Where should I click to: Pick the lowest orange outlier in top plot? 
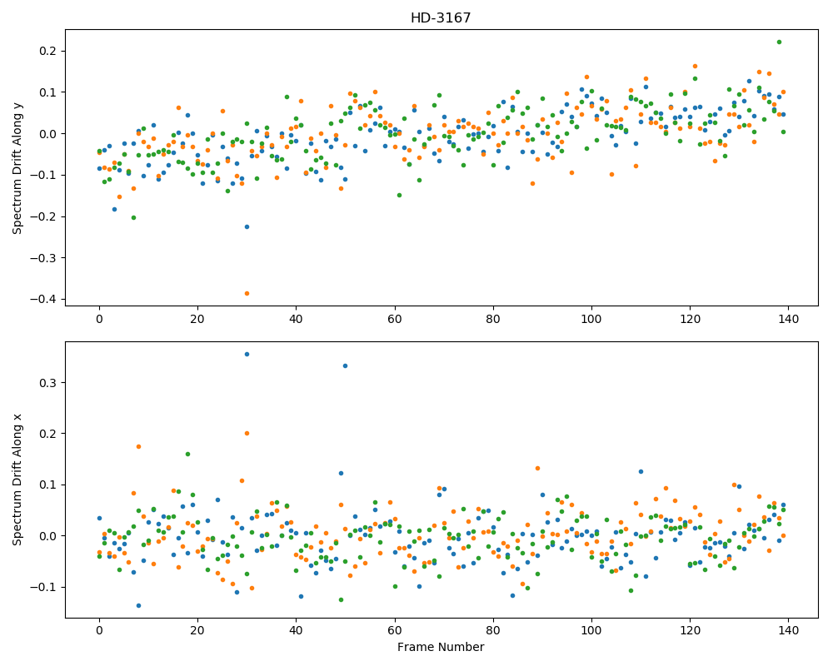[247, 293]
